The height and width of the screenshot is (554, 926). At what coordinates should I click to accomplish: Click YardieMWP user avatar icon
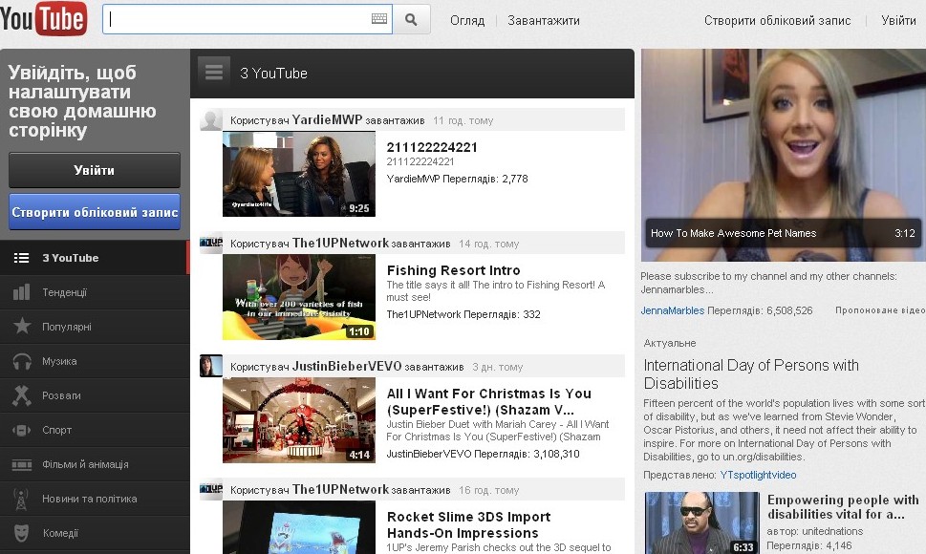tap(211, 119)
